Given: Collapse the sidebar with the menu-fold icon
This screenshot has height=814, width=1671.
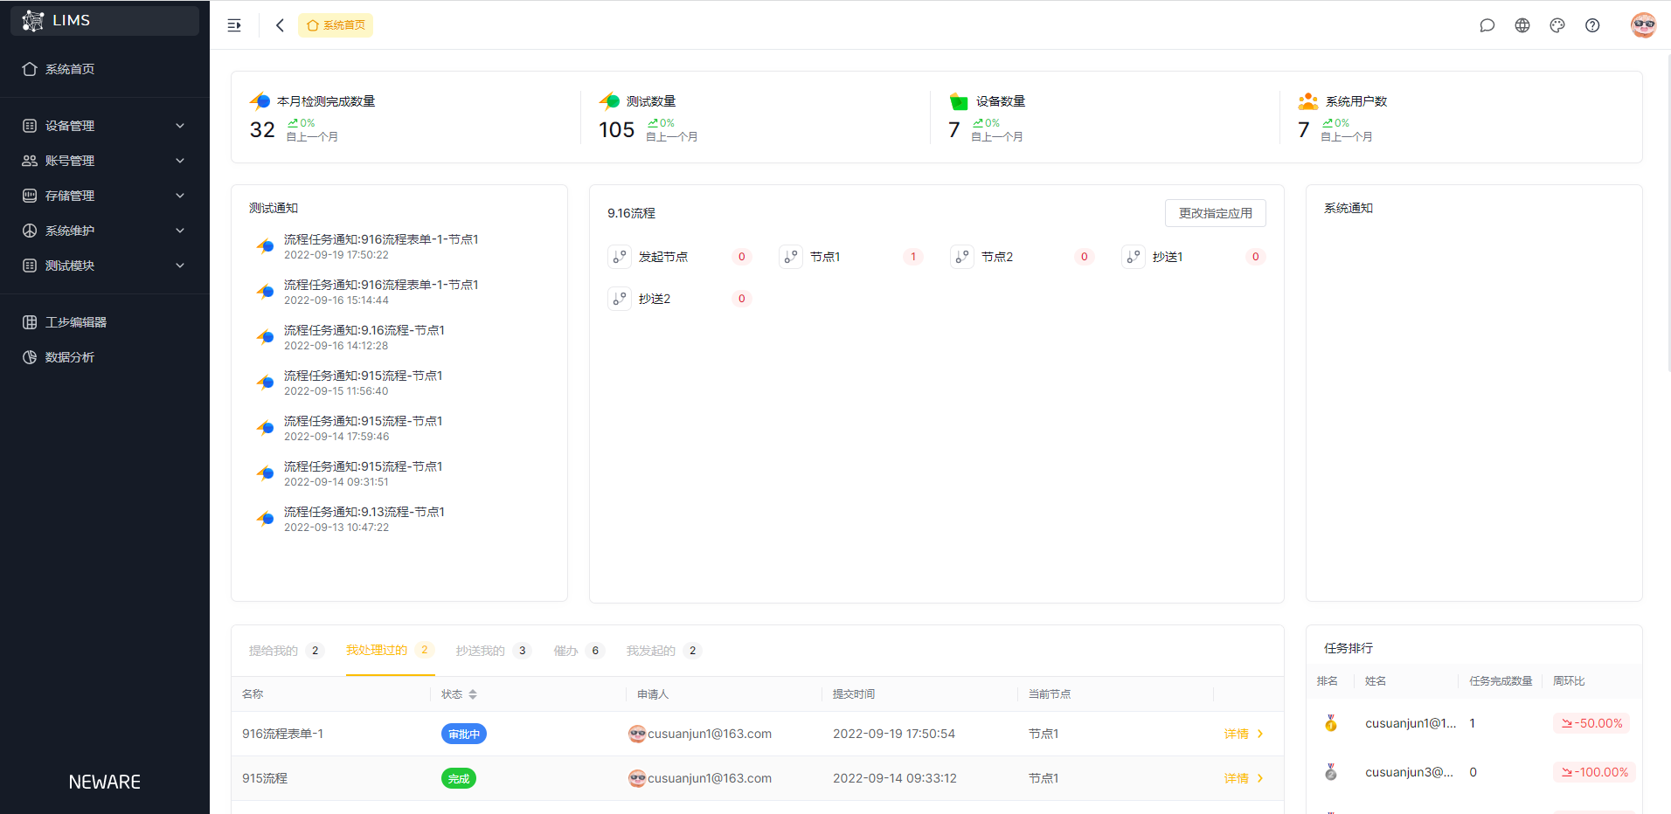Looking at the screenshot, I should (234, 25).
